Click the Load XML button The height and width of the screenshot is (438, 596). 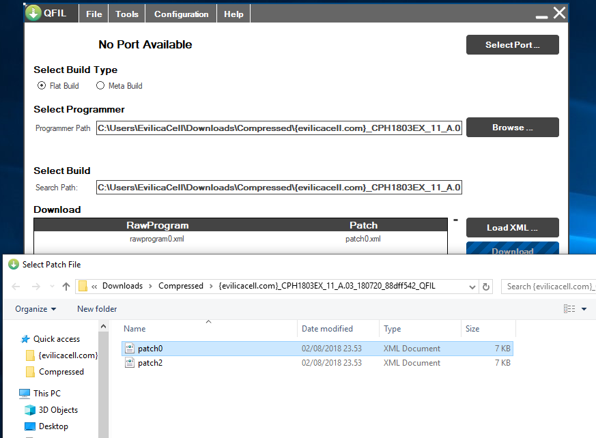point(513,228)
